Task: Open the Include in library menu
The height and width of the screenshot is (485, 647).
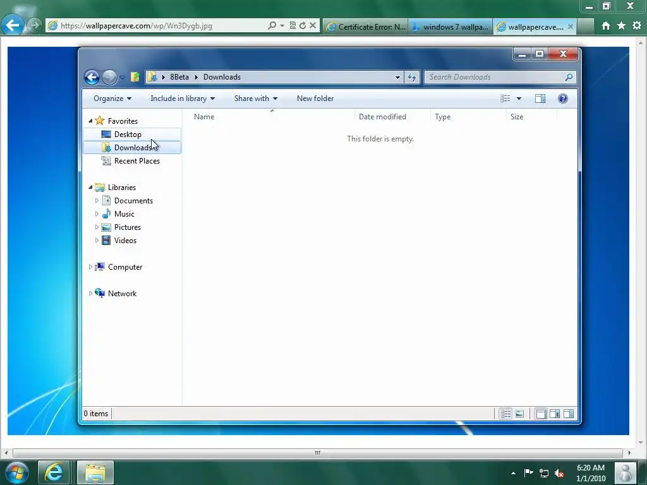Action: 183,99
